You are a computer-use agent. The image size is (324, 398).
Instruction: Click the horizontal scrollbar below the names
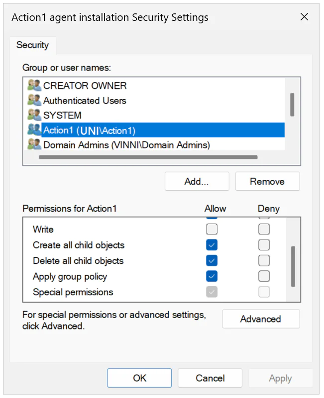149,157
